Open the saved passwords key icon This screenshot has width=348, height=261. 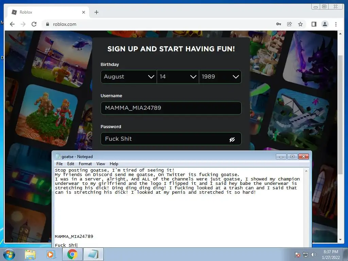[x=279, y=24]
